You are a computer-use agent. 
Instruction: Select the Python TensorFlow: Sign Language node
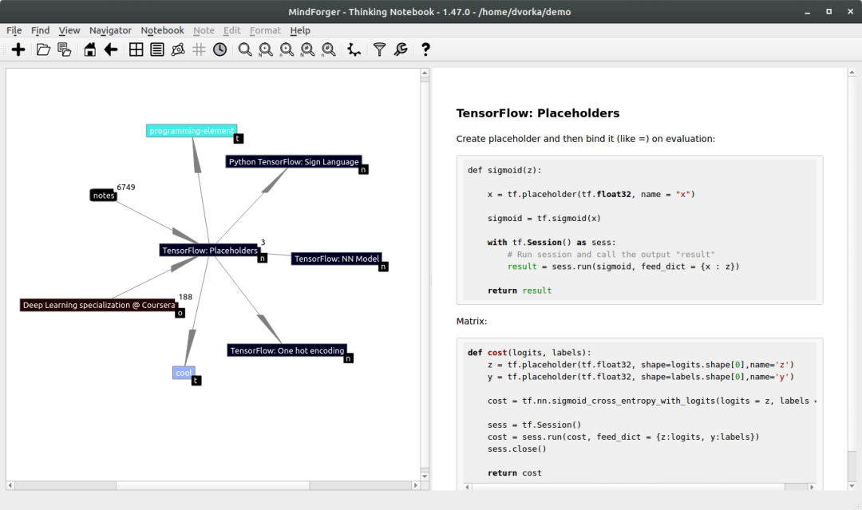coord(294,161)
